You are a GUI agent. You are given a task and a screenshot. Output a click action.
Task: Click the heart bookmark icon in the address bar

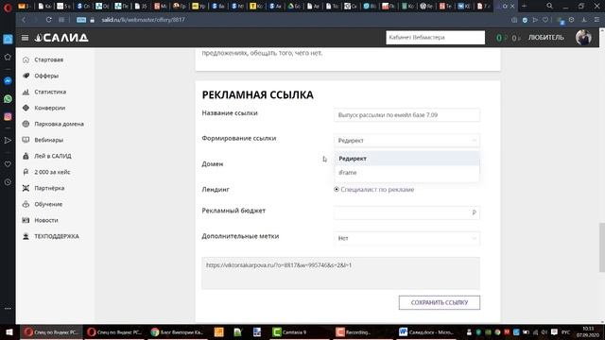(545, 20)
